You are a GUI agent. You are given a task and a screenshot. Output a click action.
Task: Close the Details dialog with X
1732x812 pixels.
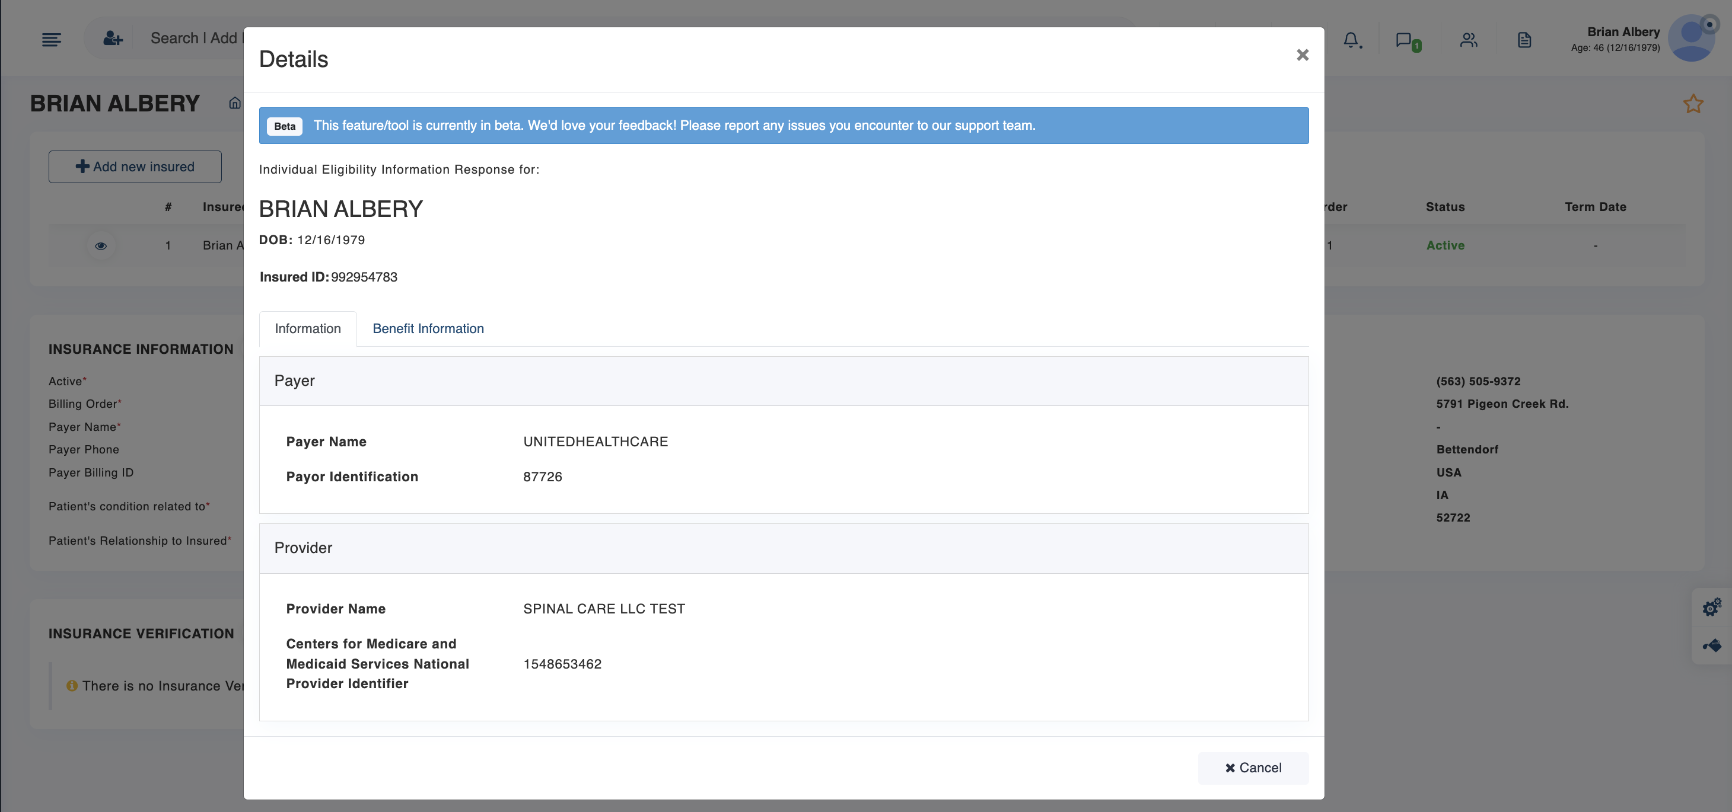(x=1303, y=55)
